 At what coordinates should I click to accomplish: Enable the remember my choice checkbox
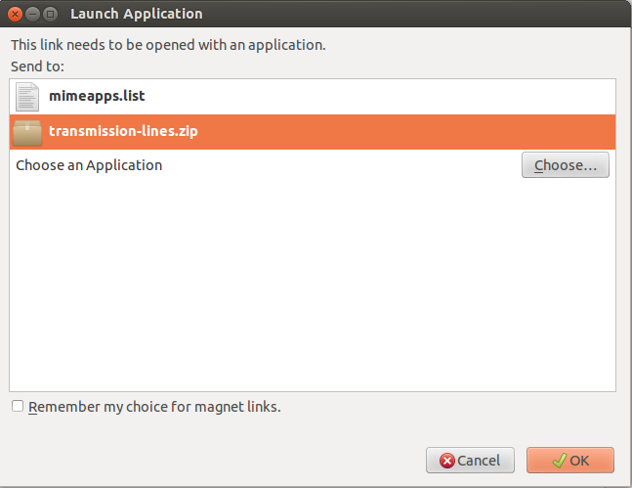coord(17,407)
